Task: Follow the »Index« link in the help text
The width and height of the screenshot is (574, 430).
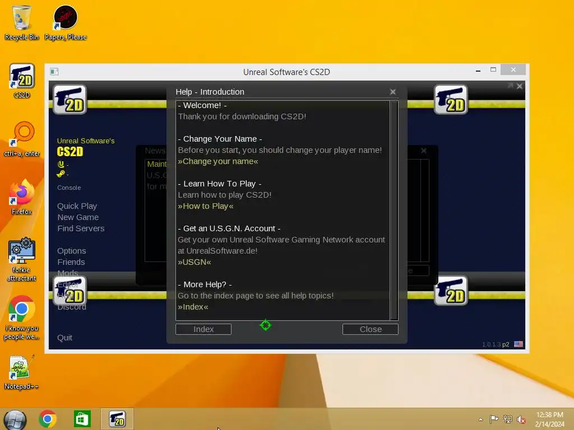Action: click(193, 307)
